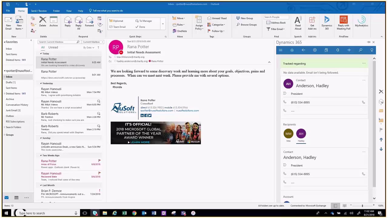Open the Folder ribbon tab
This screenshot has height=218, width=388.
click(x=56, y=11)
